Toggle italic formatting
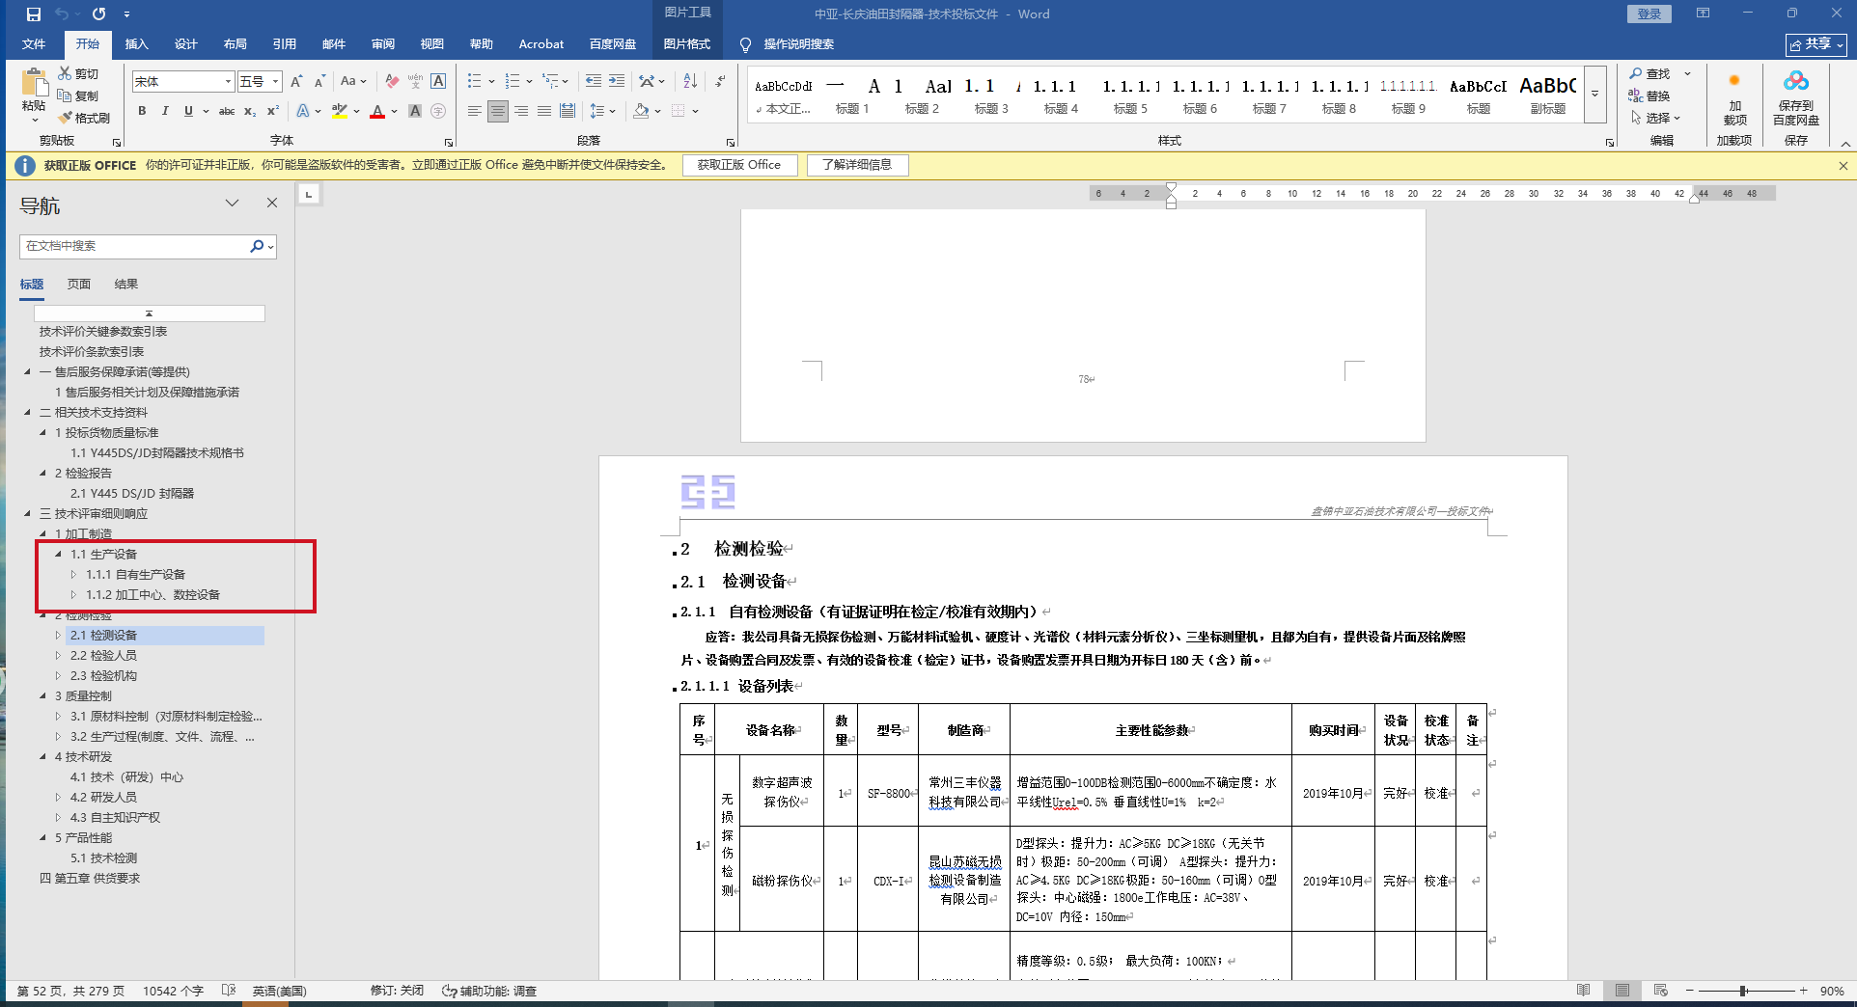Image resolution: width=1857 pixels, height=1007 pixels. coord(165,112)
